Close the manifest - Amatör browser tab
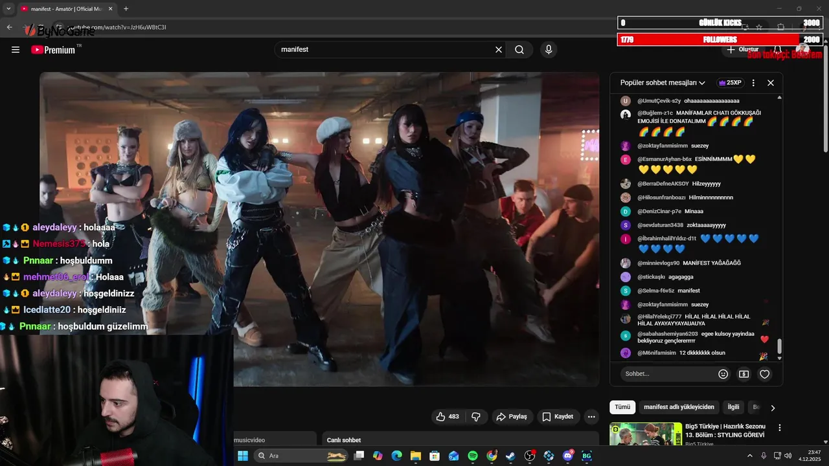Viewport: 829px width, 466px height. 110,9
